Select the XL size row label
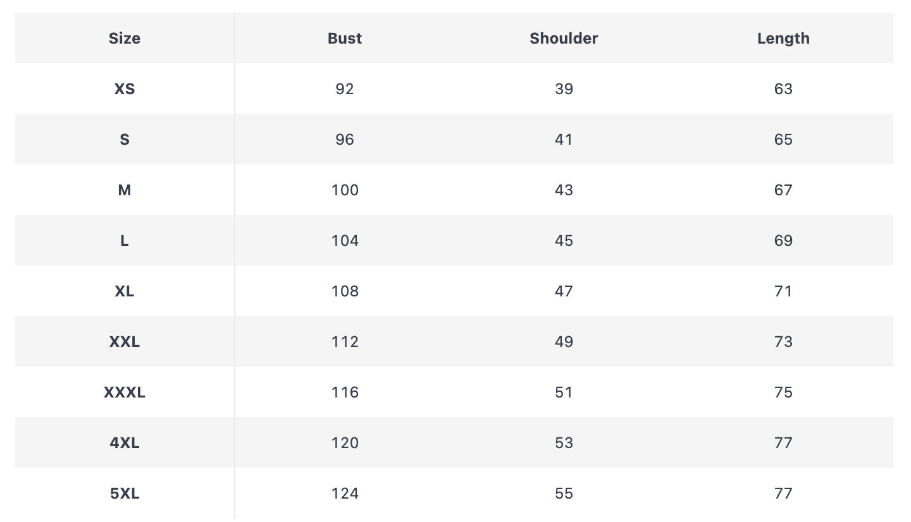 coord(125,291)
